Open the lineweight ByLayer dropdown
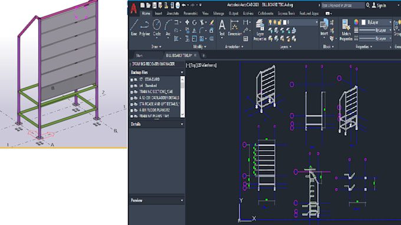This screenshot has width=401, height=225. tap(376, 31)
